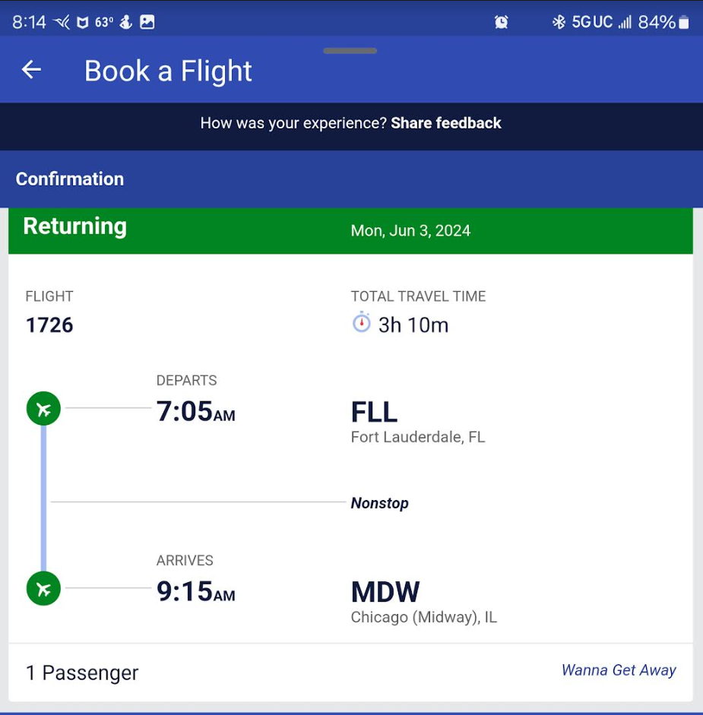Tap the departure airplane icon at FLL

tap(43, 409)
